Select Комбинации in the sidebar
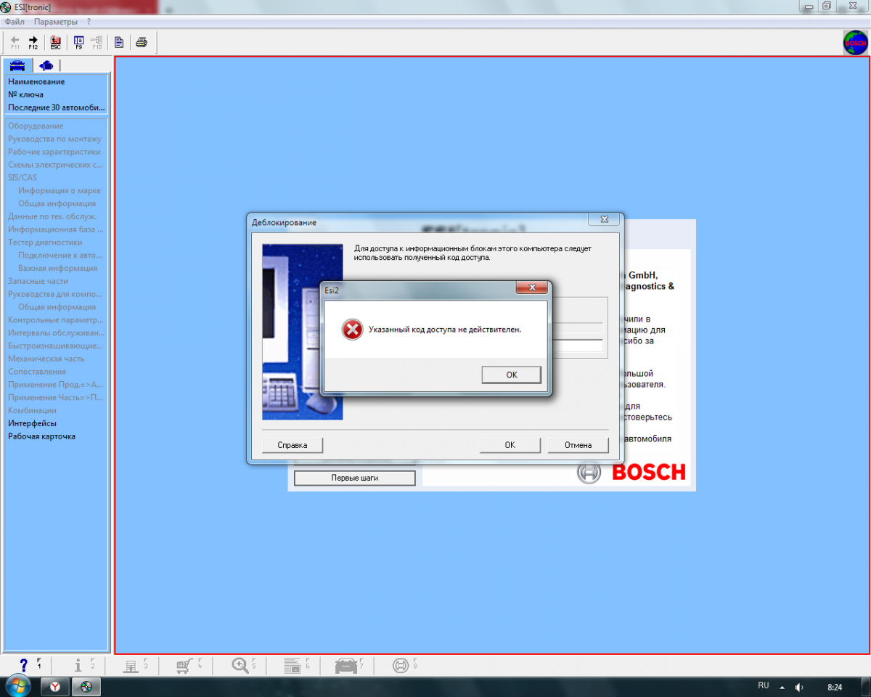Viewport: 871px width, 697px height. coord(32,411)
